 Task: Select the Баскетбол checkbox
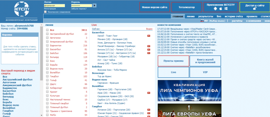[47, 49]
